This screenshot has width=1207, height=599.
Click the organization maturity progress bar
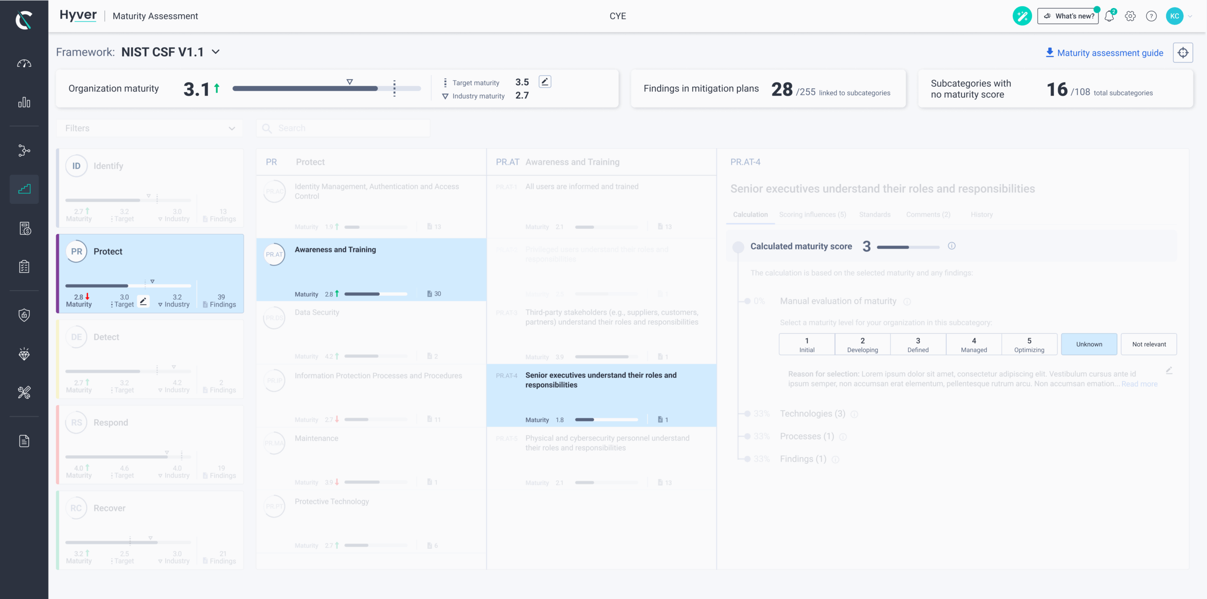(326, 88)
